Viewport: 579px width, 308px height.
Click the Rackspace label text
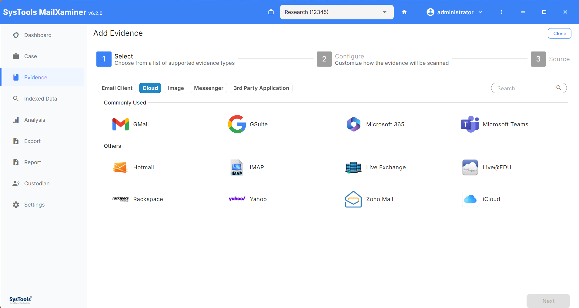148,199
